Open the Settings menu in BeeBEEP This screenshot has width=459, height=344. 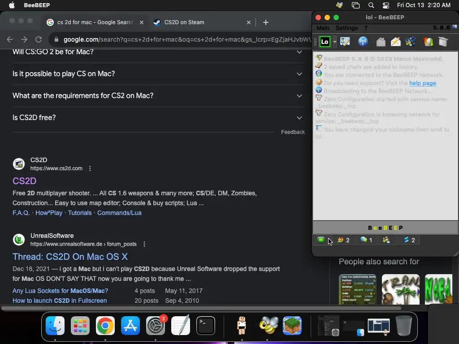click(x=346, y=28)
